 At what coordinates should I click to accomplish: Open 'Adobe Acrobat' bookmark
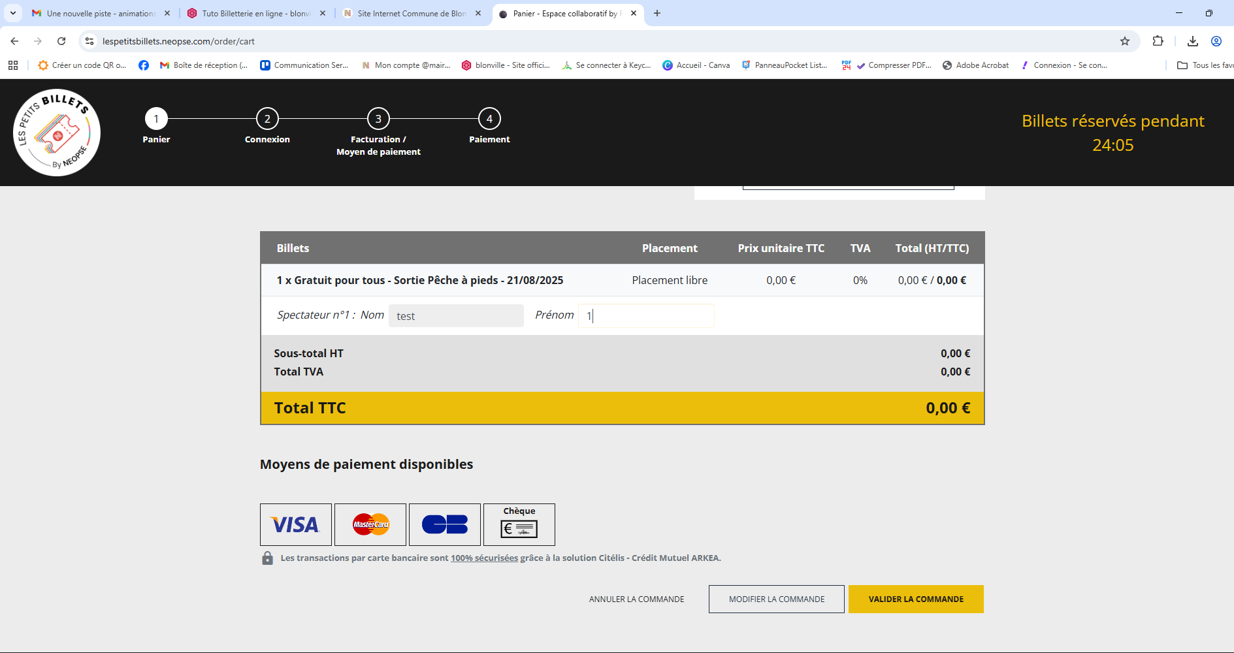coord(976,65)
